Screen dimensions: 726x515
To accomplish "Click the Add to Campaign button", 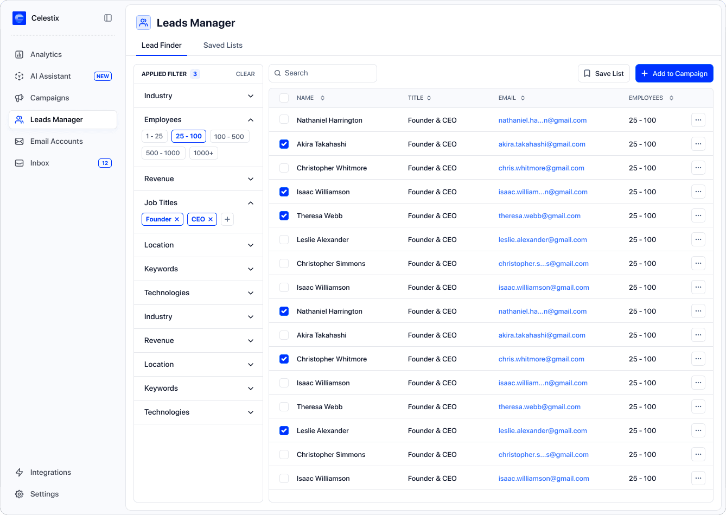I will point(674,73).
